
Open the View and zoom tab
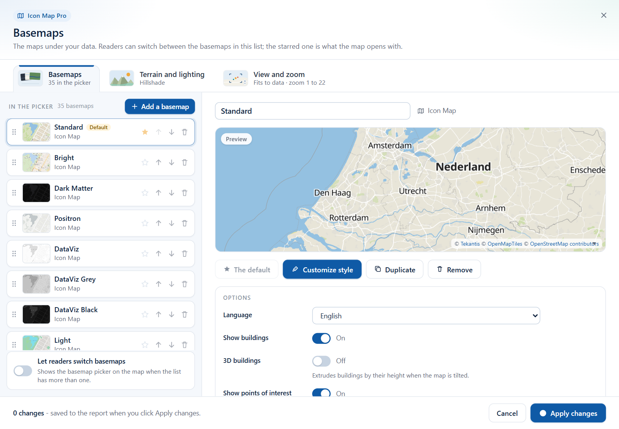[x=275, y=78]
